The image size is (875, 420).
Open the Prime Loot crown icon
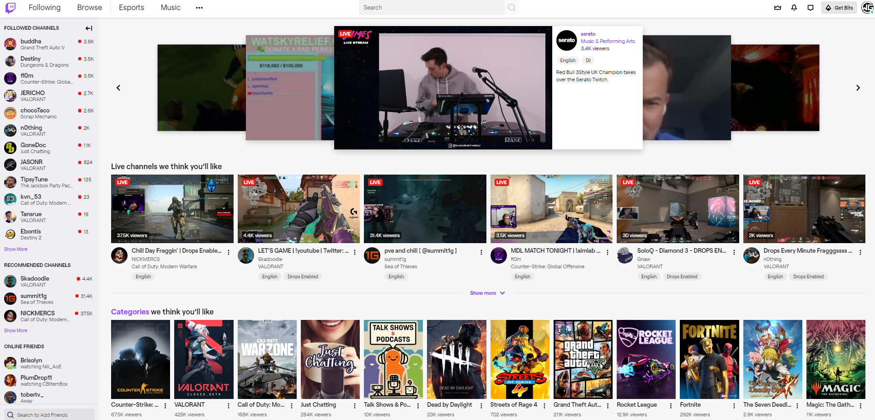click(778, 8)
